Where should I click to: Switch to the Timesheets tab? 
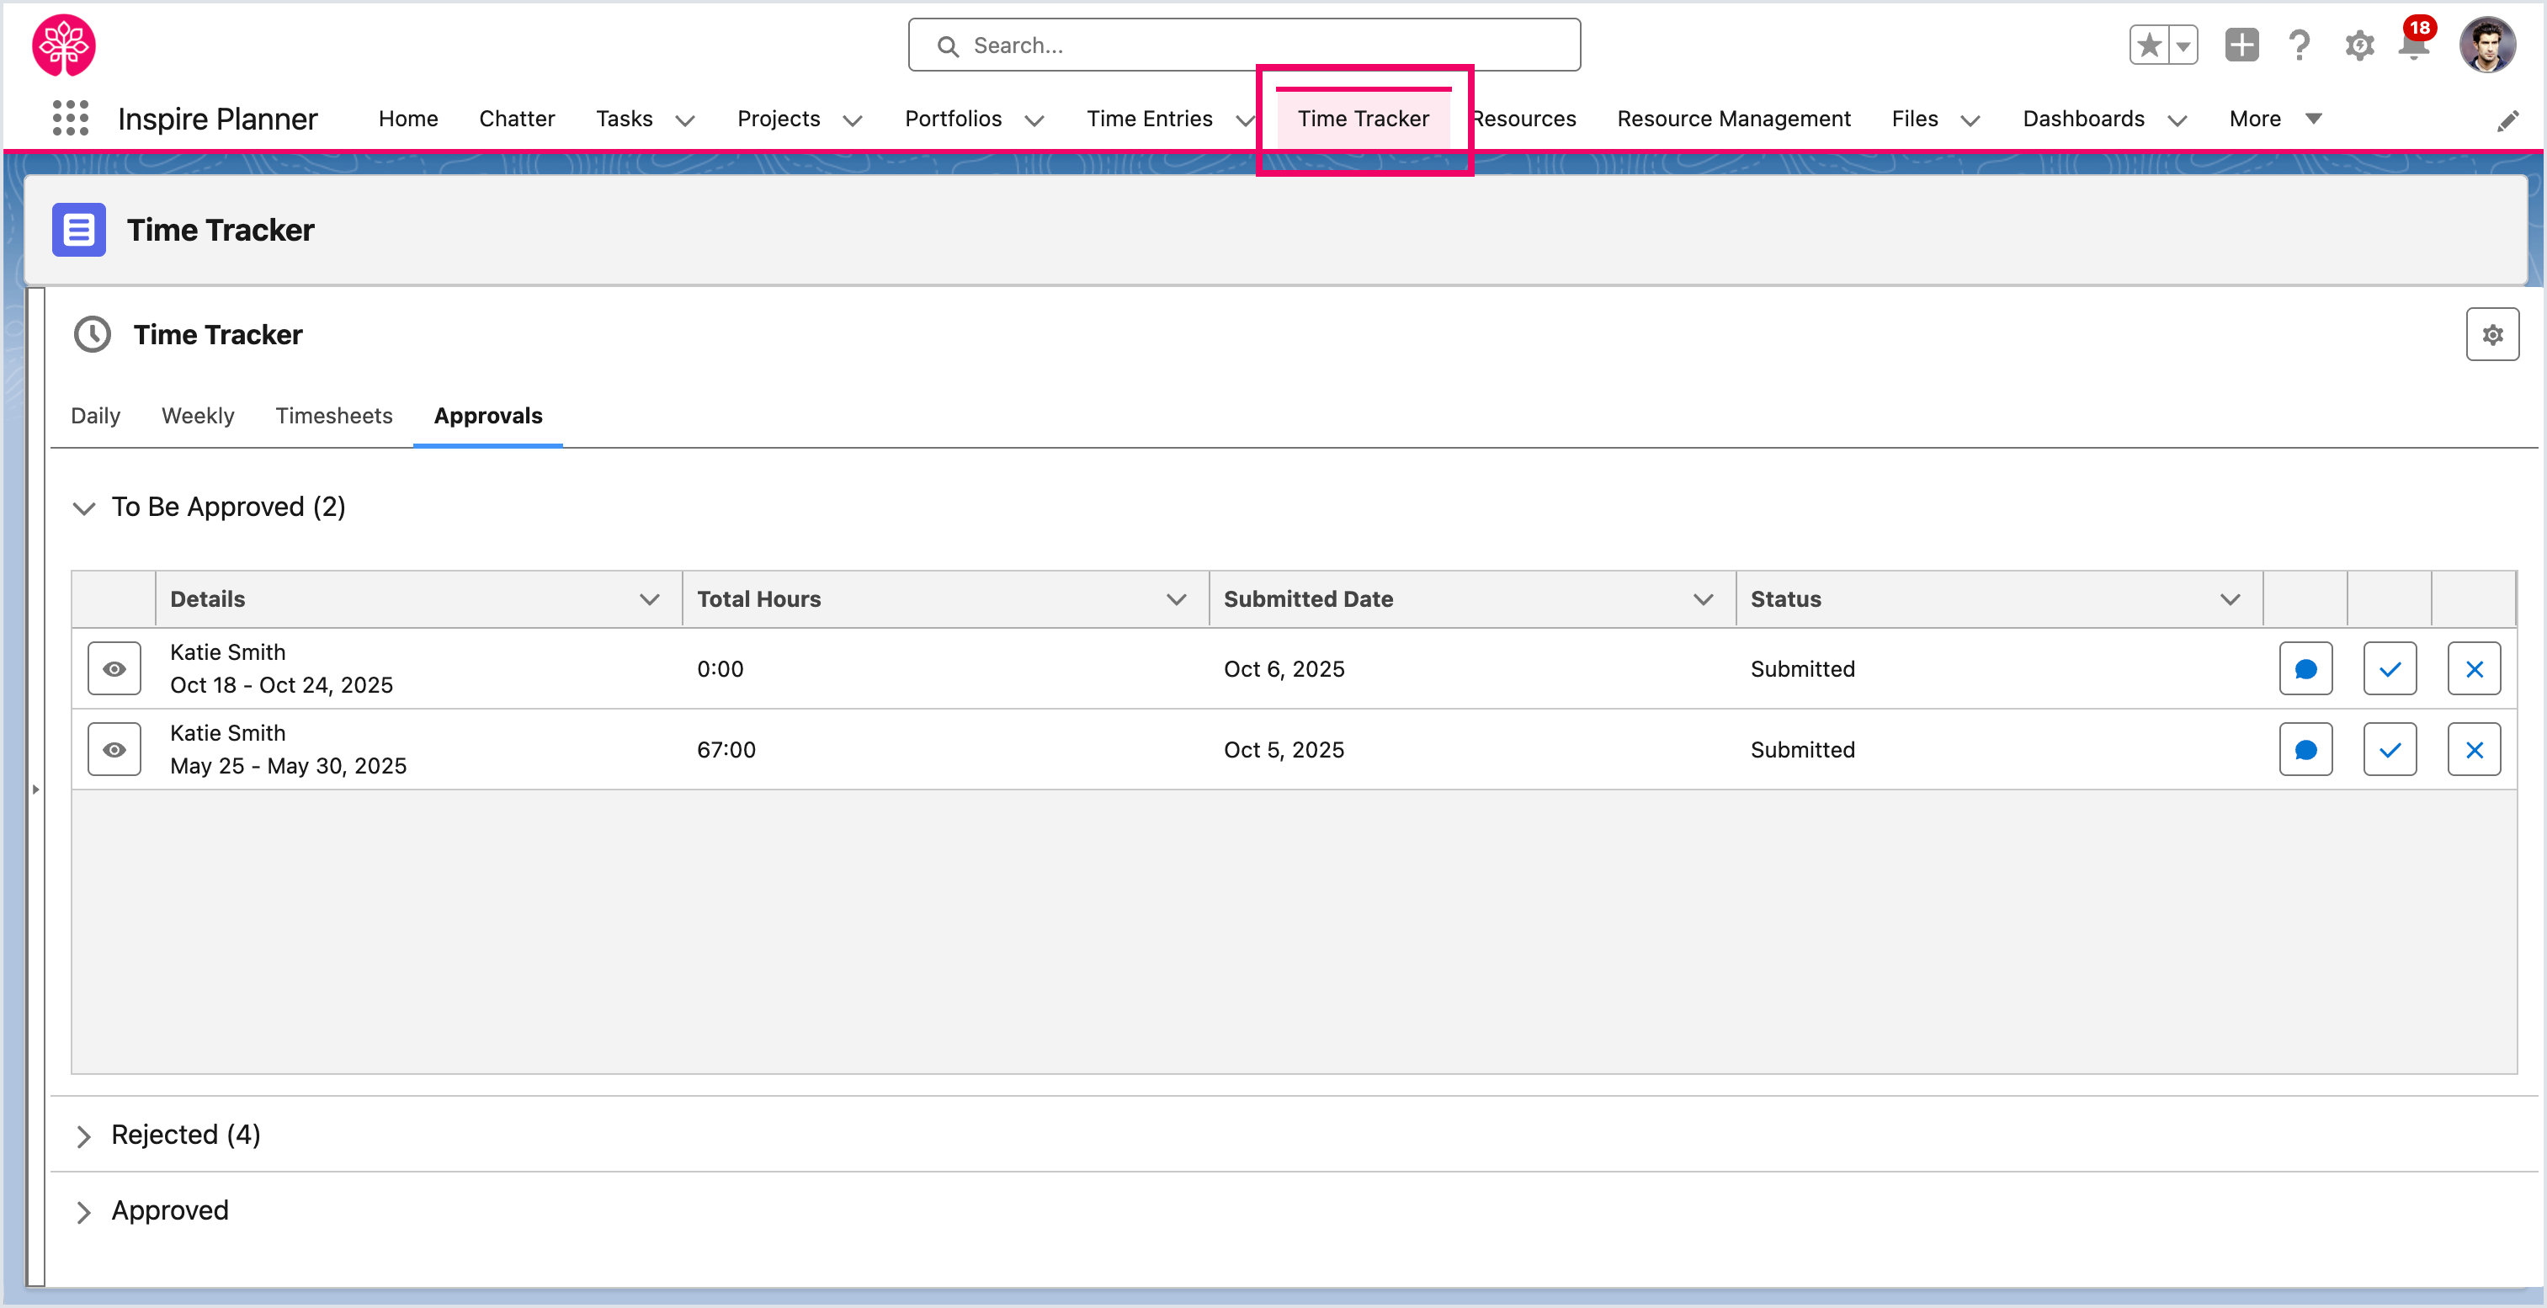[x=333, y=417]
